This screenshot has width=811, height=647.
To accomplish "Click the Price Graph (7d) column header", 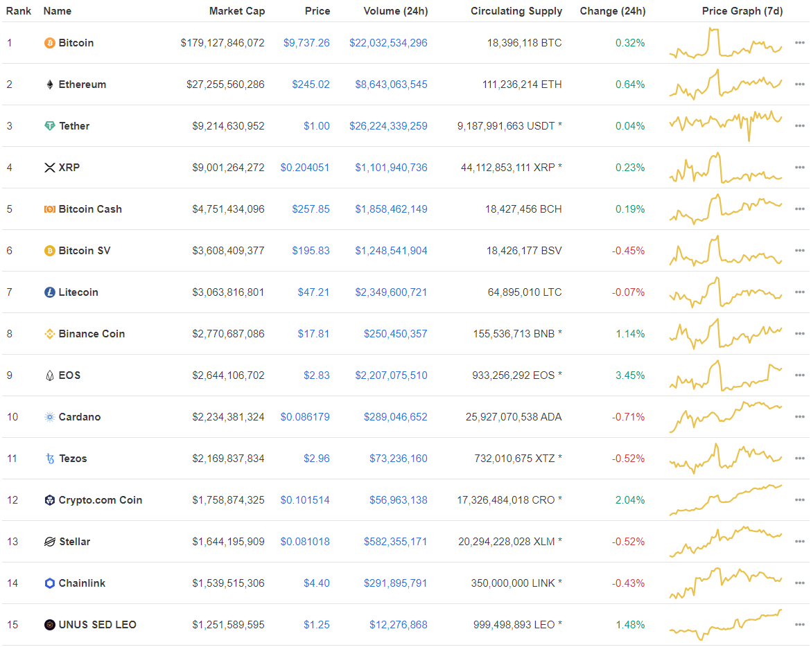I will [742, 11].
